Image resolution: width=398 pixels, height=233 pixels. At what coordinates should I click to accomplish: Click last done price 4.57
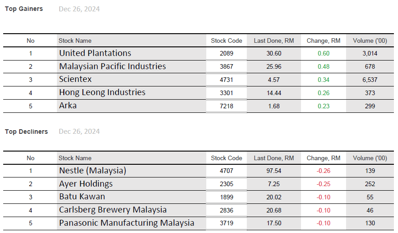pos(274,80)
